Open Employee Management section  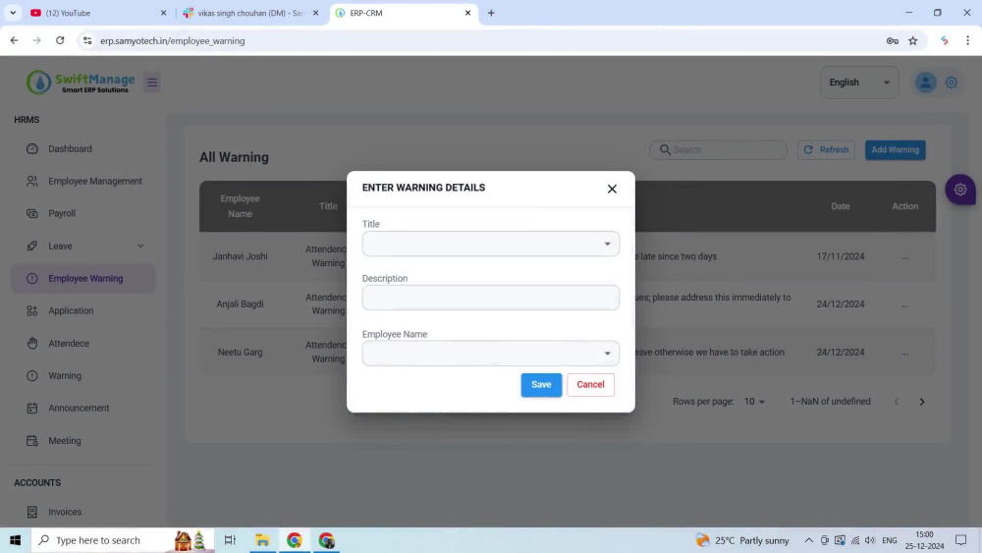point(95,181)
